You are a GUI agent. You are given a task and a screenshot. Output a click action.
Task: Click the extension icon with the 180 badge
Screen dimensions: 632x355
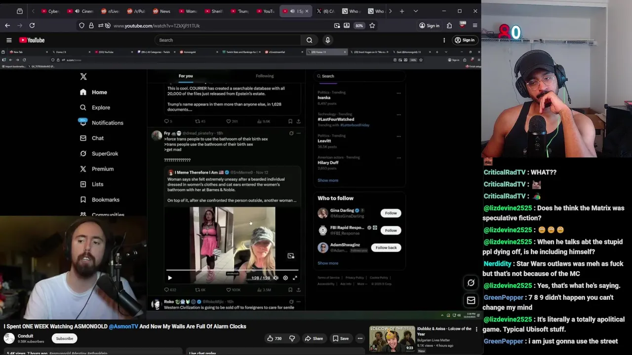462,25
